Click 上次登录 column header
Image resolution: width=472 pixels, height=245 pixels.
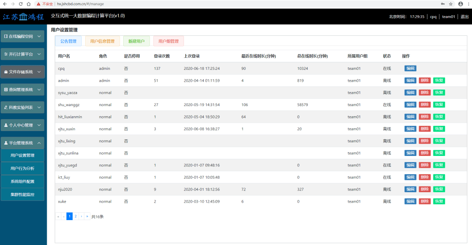(192, 56)
